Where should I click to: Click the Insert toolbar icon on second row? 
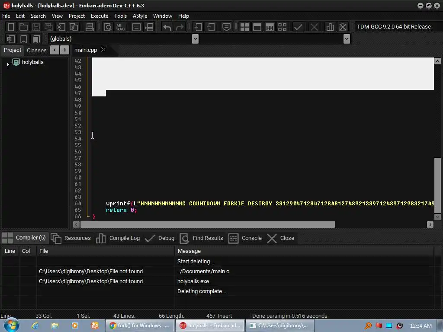(11, 39)
